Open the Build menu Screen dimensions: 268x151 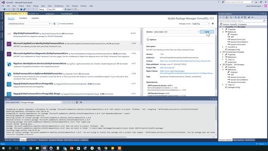[x=28, y=6]
